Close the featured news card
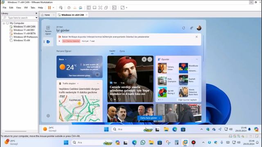The width and height of the screenshot is (262, 147). click(144, 59)
